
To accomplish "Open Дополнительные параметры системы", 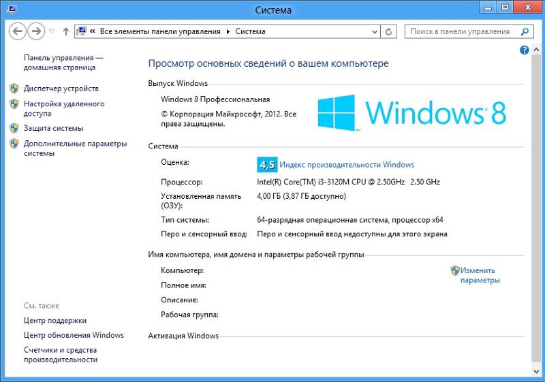I will (76, 148).
